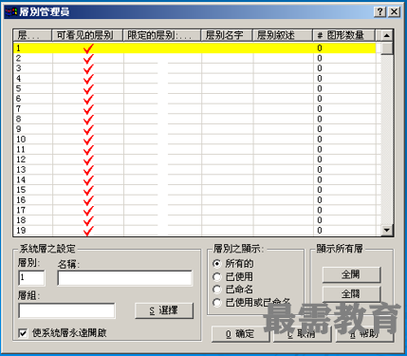Select layer row 11
The width and height of the screenshot is (407, 356).
coord(194,149)
